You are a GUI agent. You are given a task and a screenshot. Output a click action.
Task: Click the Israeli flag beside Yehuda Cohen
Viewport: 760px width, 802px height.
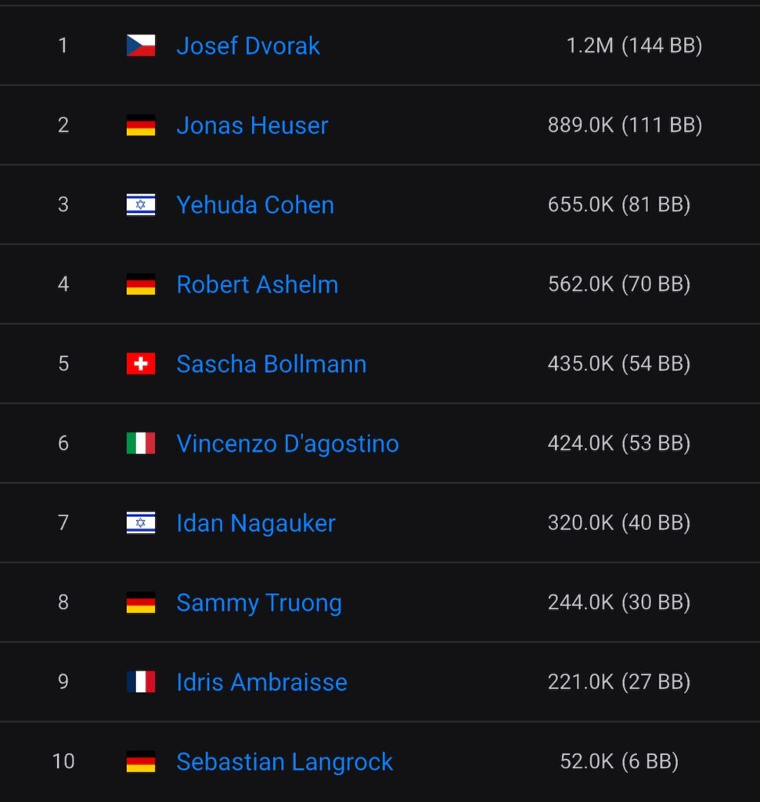tap(141, 205)
